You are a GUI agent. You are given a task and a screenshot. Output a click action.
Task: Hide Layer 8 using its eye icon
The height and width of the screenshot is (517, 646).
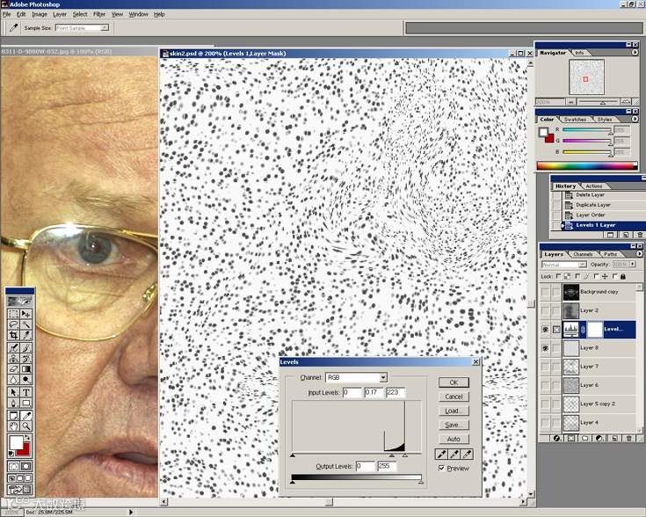[546, 348]
